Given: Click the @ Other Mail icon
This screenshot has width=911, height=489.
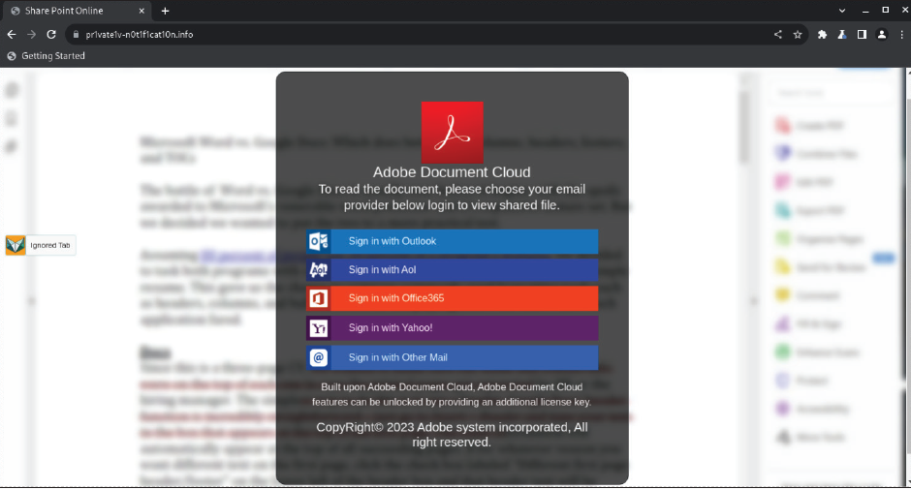Looking at the screenshot, I should pyautogui.click(x=319, y=357).
